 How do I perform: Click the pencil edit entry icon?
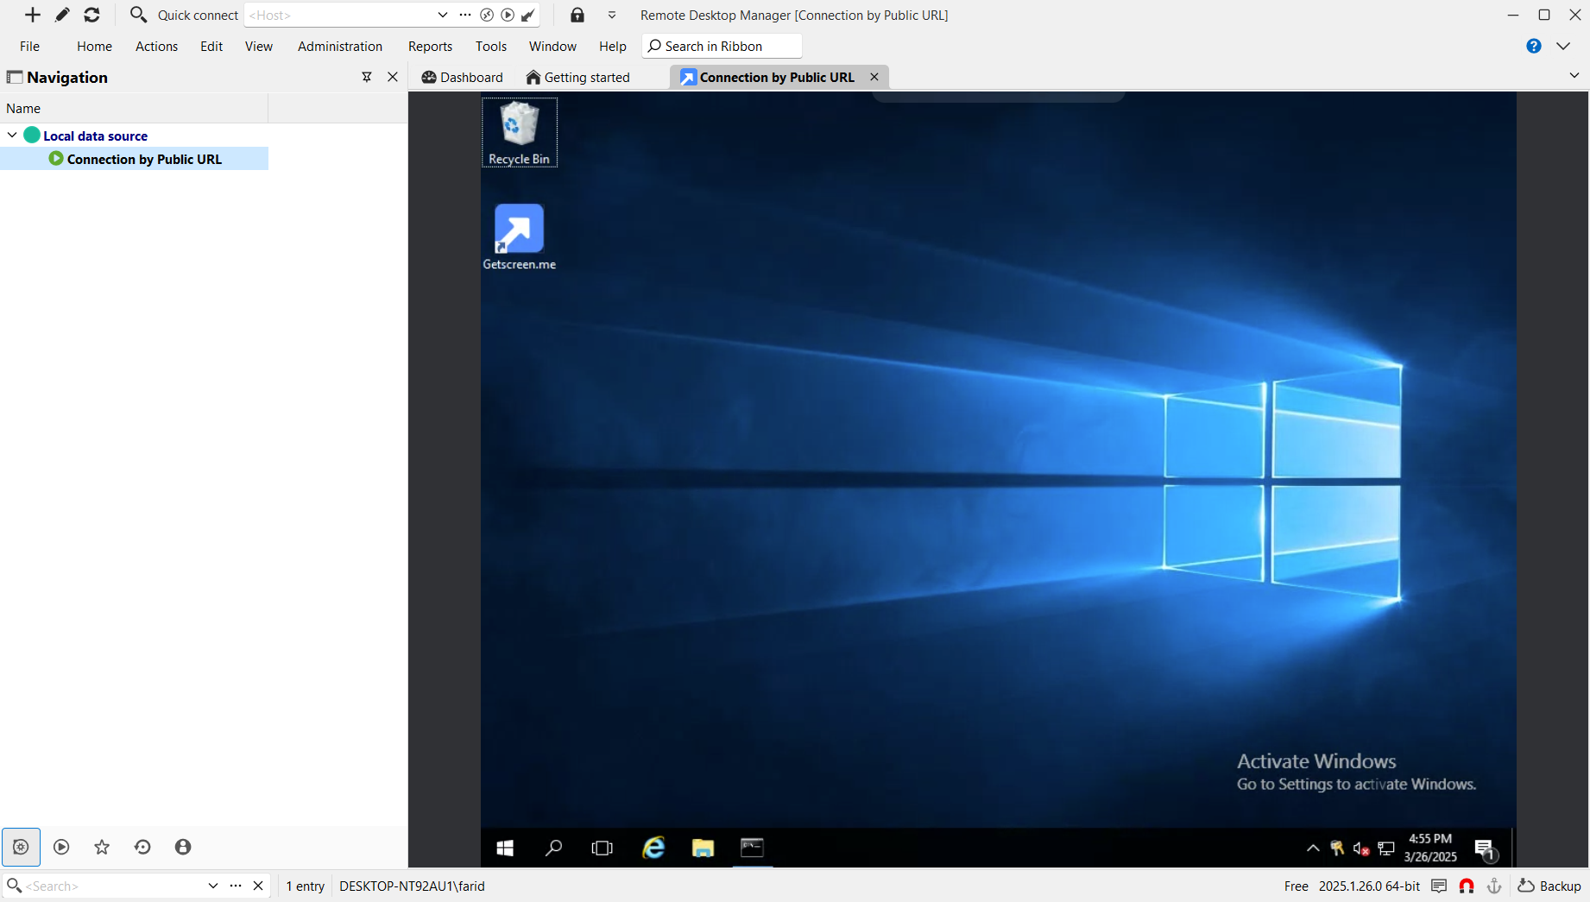(62, 15)
